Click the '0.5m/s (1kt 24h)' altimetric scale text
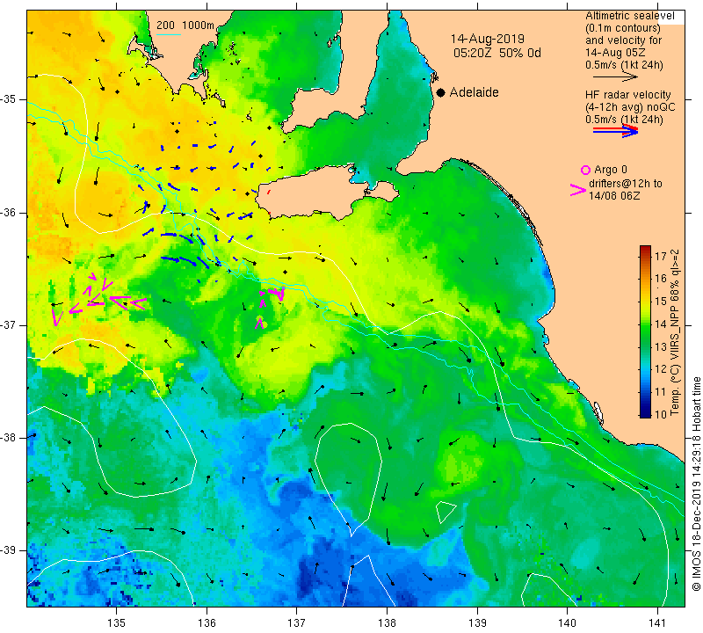Viewport: 703px width, 633px height. pos(624,65)
